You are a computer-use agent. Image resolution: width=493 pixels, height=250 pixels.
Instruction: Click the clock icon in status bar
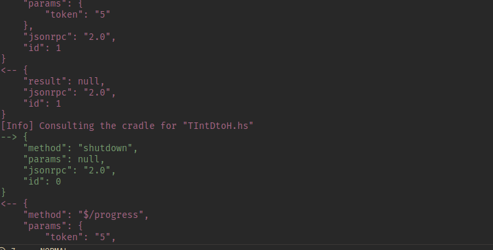tap(2, 249)
